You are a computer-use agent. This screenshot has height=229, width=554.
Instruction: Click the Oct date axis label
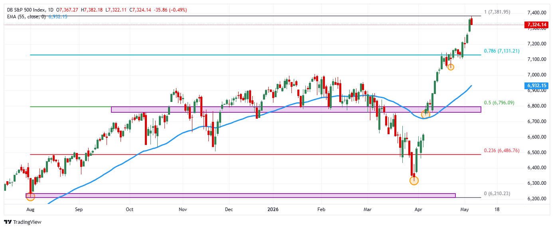coord(129,209)
